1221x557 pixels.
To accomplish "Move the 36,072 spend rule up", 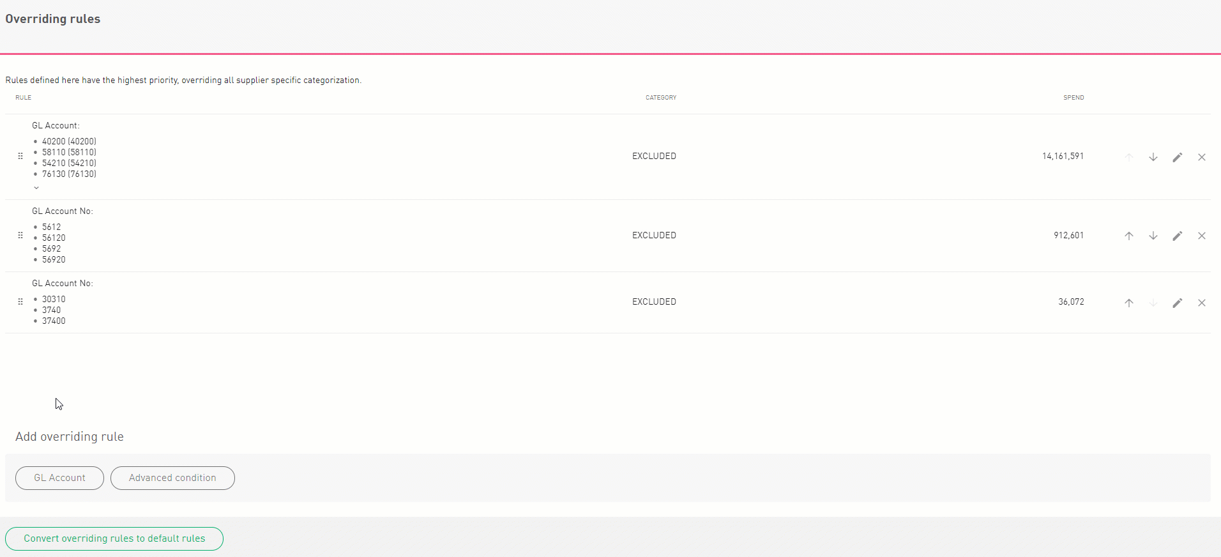I will coord(1128,303).
